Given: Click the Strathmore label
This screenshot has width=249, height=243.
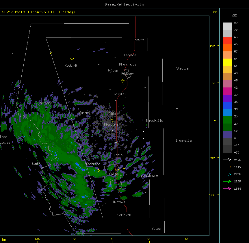Looking at the screenshot, I should pyautogui.click(x=149, y=175).
